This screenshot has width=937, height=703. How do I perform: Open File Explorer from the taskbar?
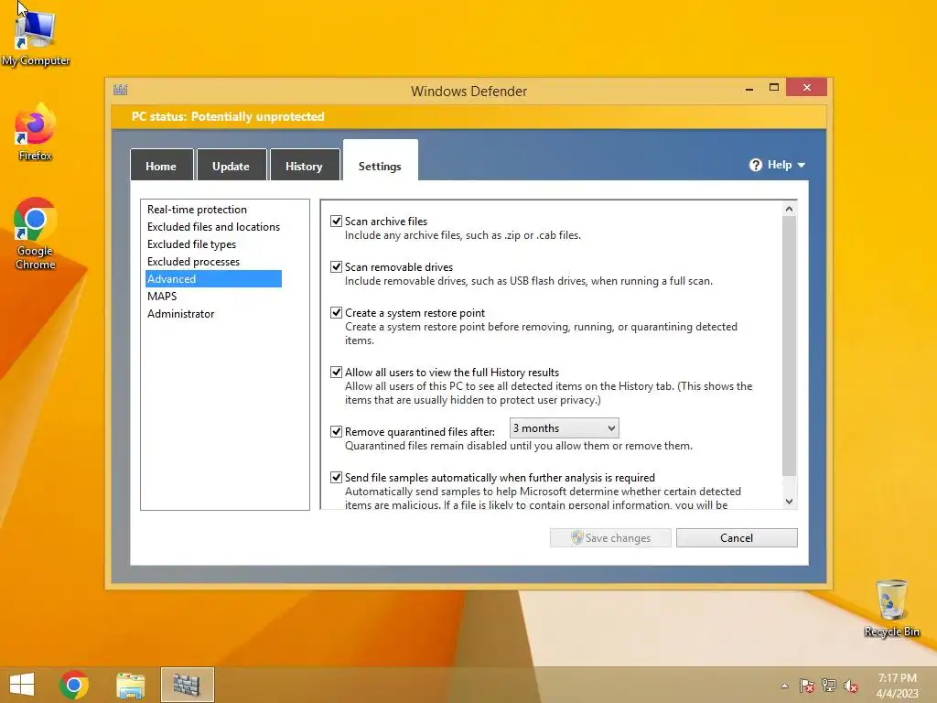(130, 685)
